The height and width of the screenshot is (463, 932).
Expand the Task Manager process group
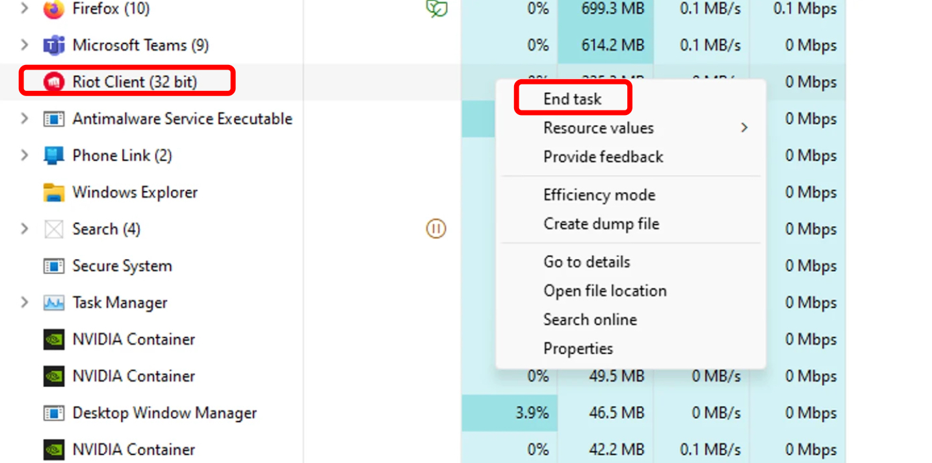(x=25, y=302)
